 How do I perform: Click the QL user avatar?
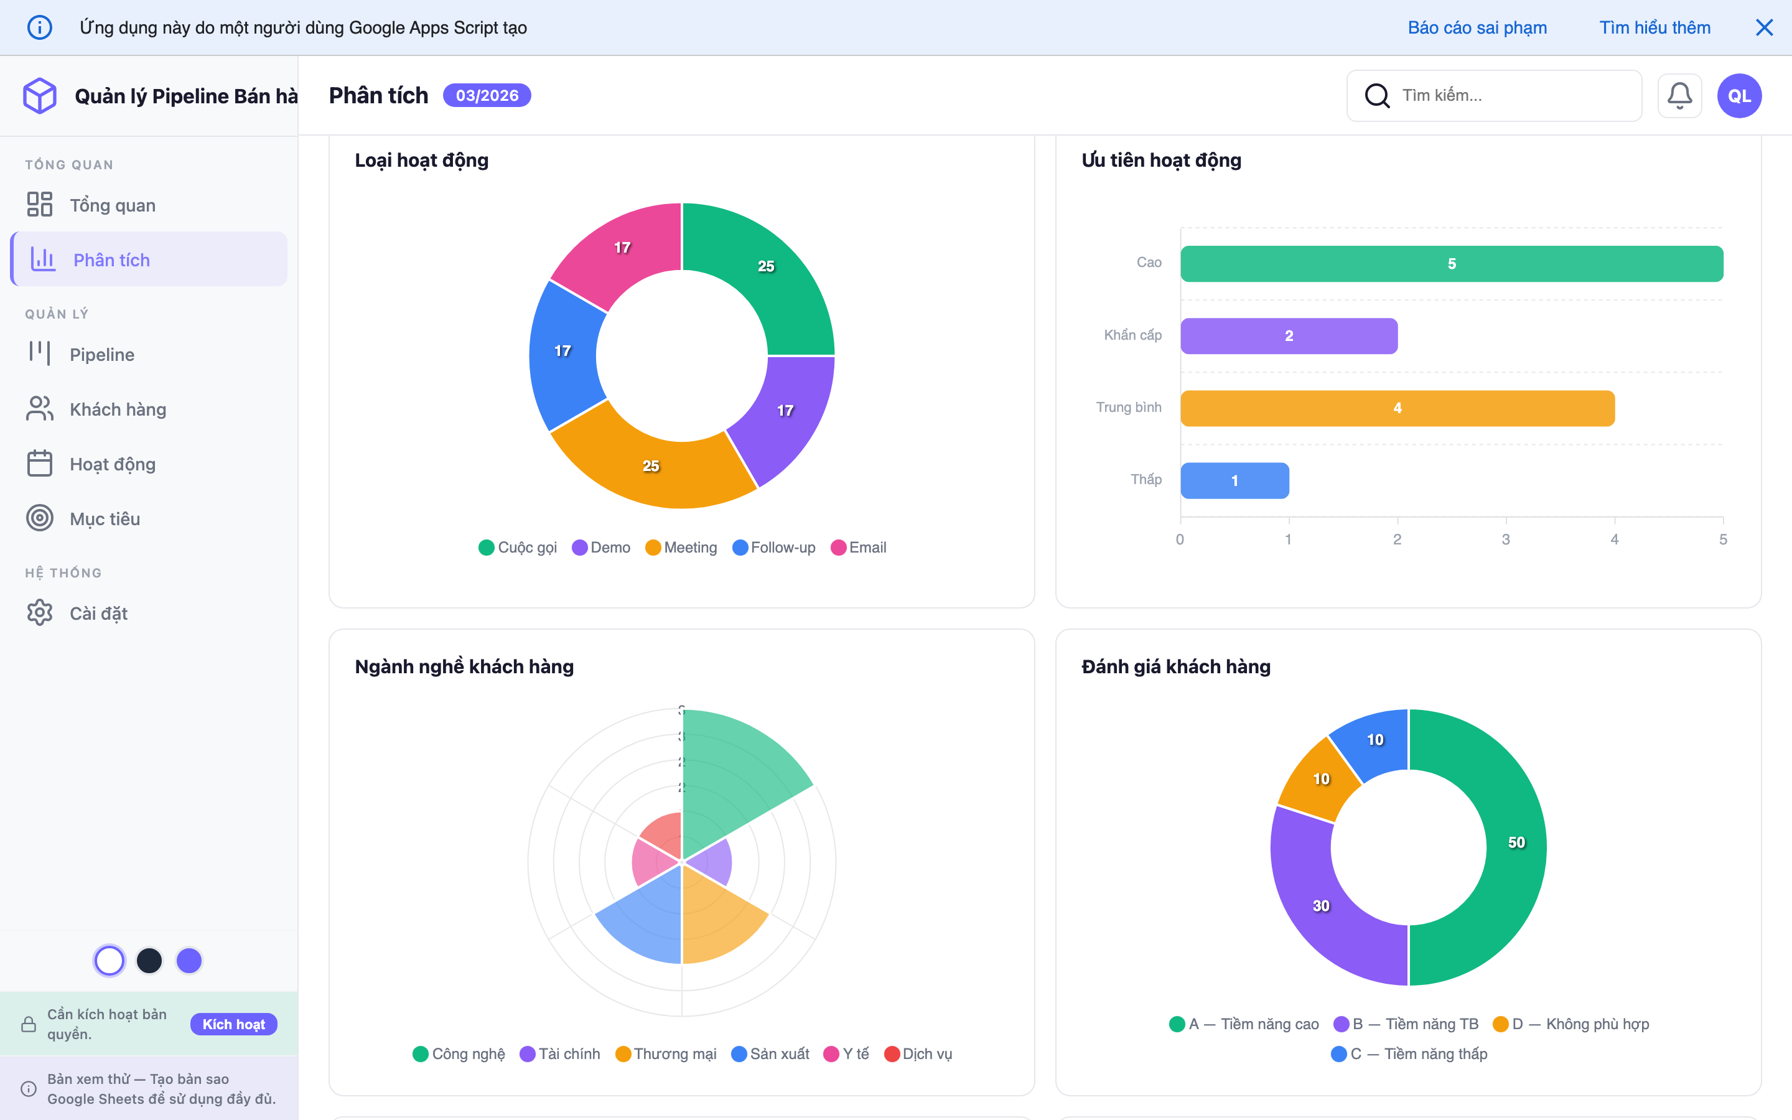1738,96
